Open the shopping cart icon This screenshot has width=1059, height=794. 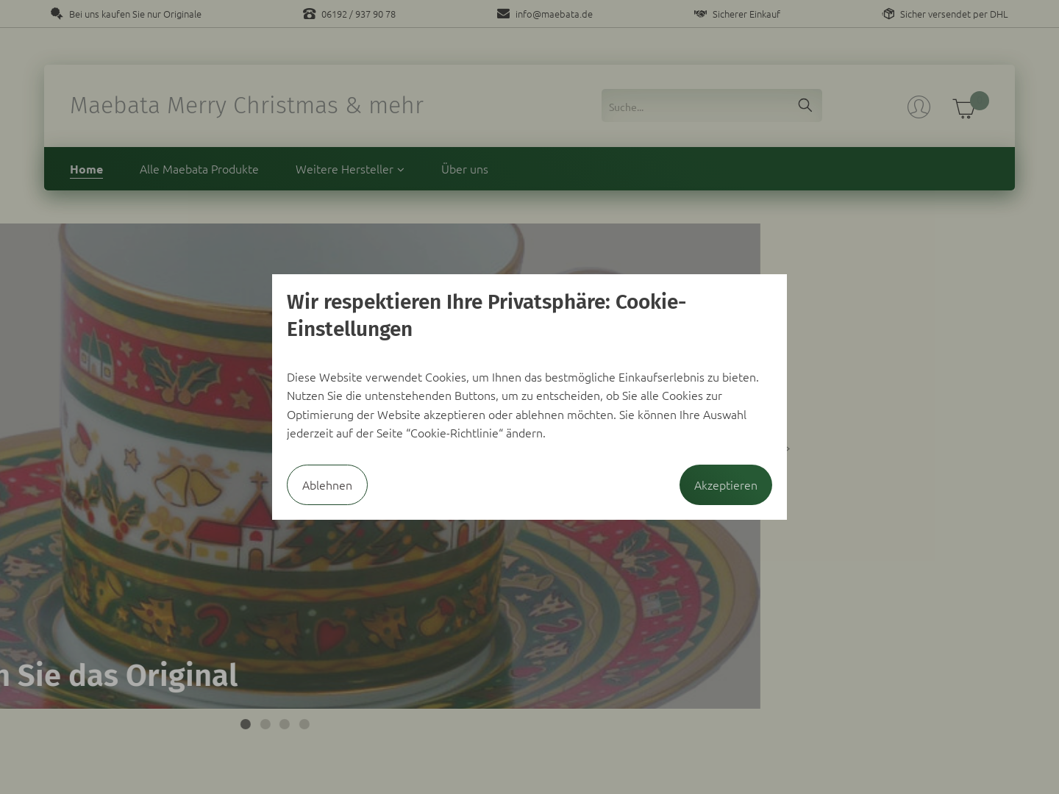click(x=963, y=109)
